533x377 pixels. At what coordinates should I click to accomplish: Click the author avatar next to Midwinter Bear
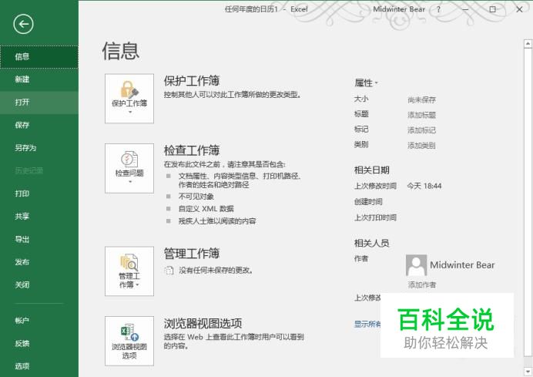pos(417,265)
